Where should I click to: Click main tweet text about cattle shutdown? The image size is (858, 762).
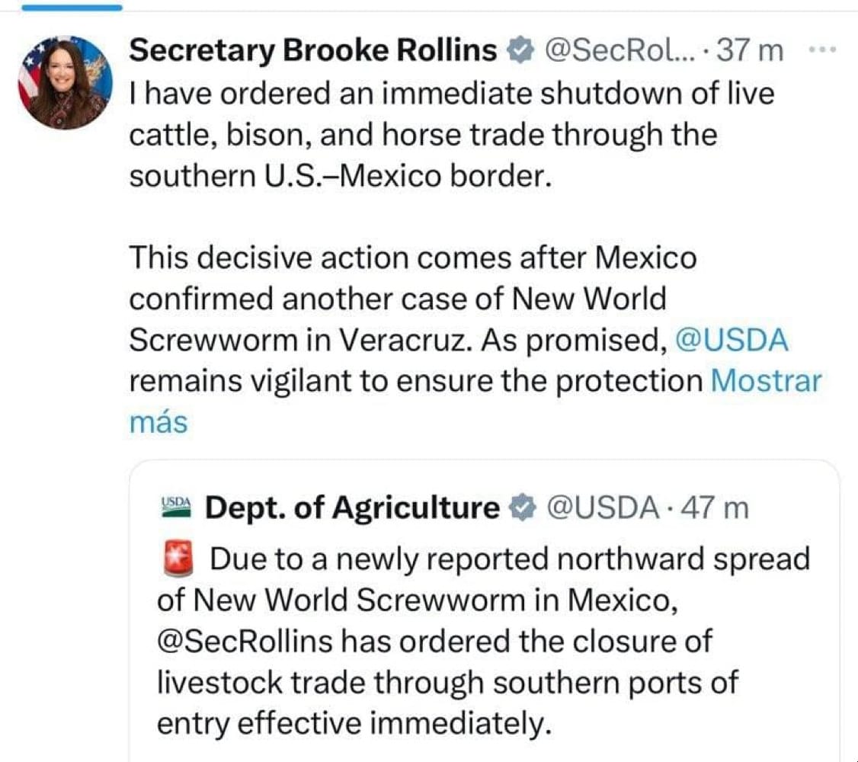coord(451,135)
